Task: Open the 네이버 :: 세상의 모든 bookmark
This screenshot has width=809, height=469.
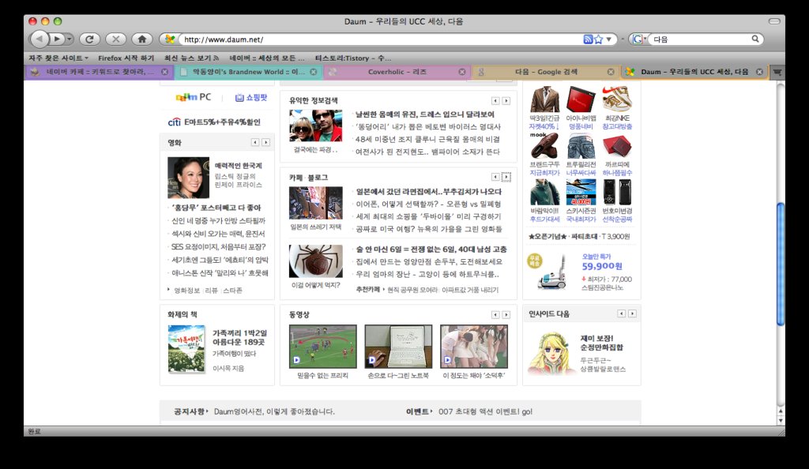Action: point(267,58)
